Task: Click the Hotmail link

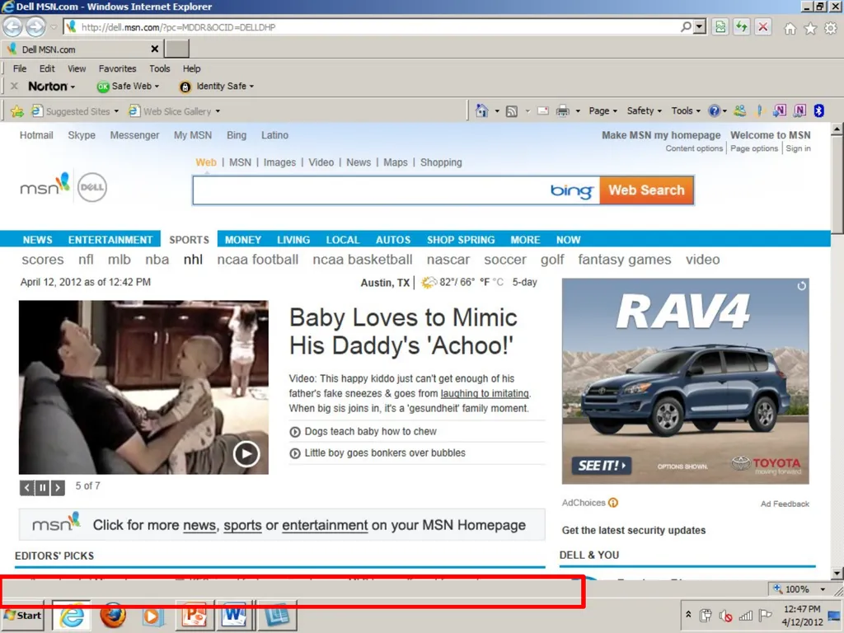Action: (36, 135)
